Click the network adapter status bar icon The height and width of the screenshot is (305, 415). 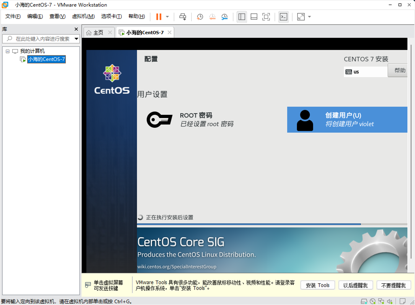coord(381,301)
